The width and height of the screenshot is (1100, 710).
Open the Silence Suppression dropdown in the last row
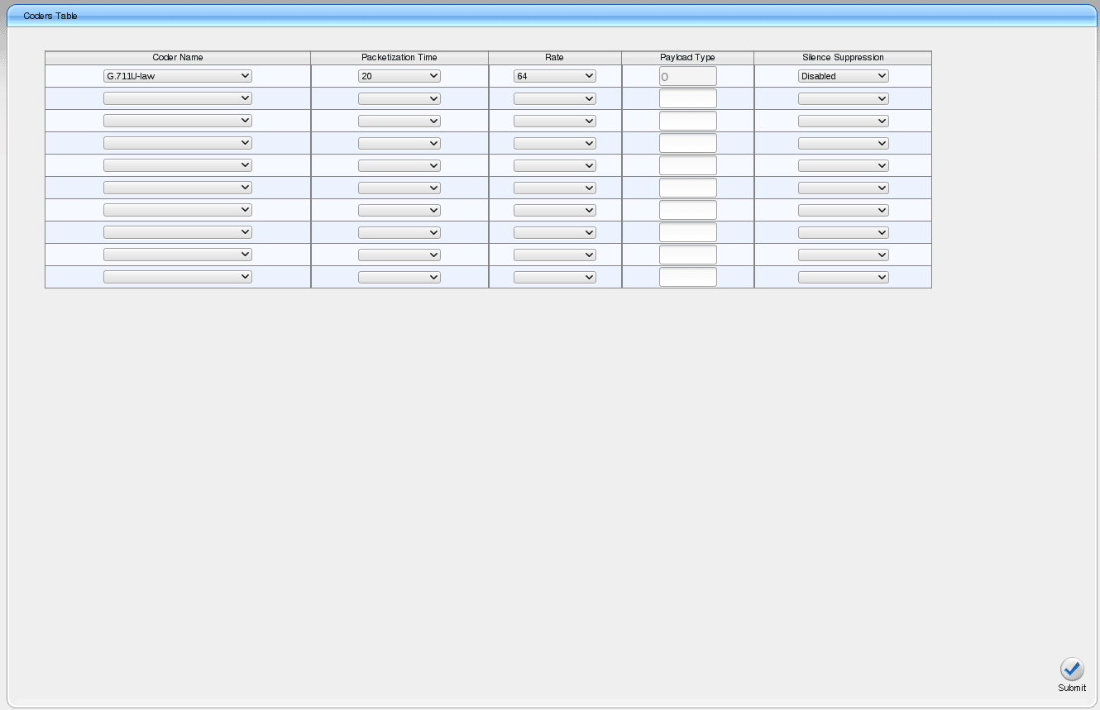844,277
